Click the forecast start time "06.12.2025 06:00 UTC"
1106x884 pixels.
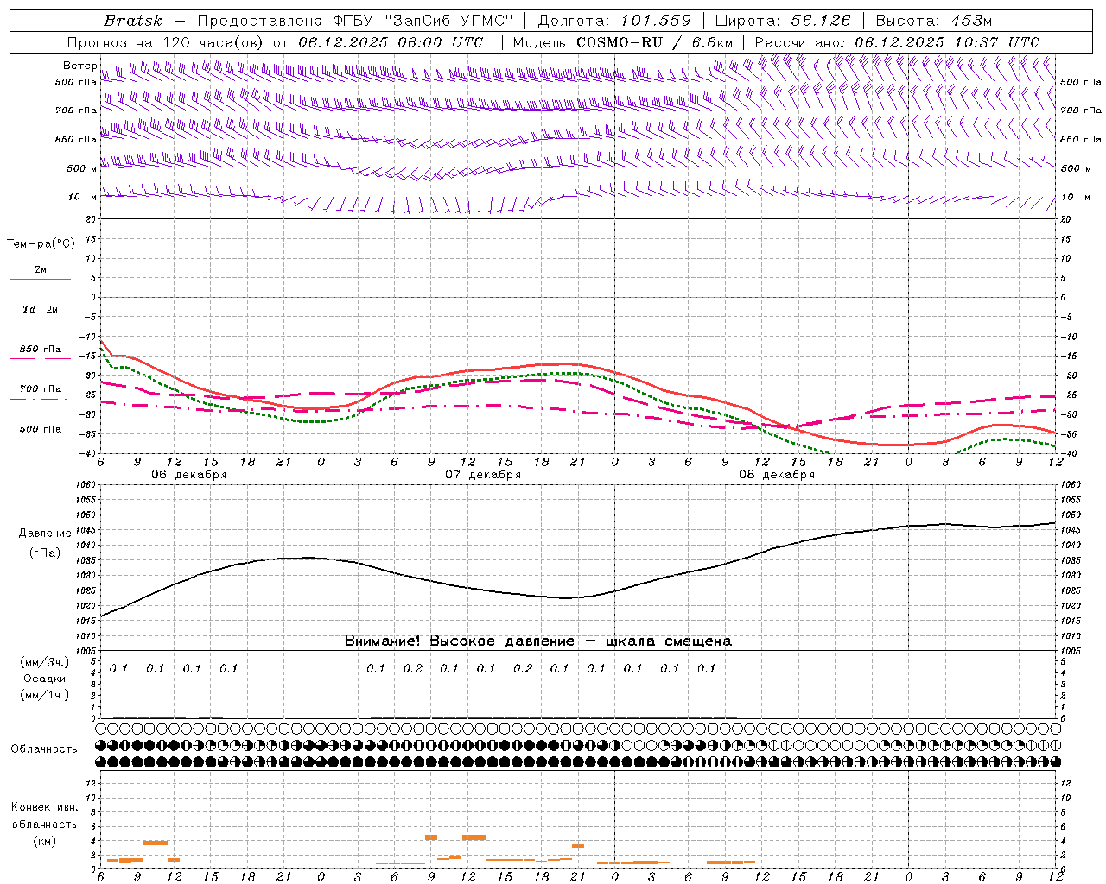click(391, 42)
